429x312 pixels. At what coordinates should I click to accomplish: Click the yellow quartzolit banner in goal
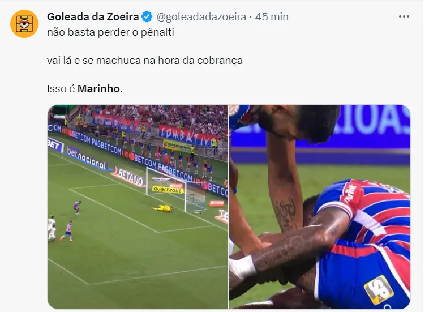click(x=168, y=189)
